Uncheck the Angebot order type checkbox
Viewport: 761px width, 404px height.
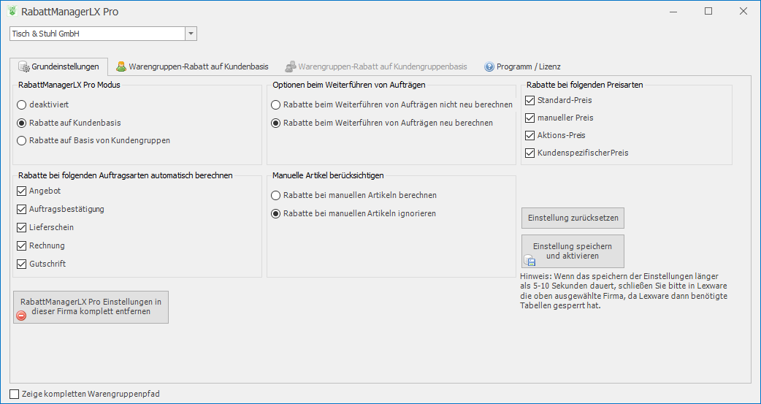pos(21,191)
